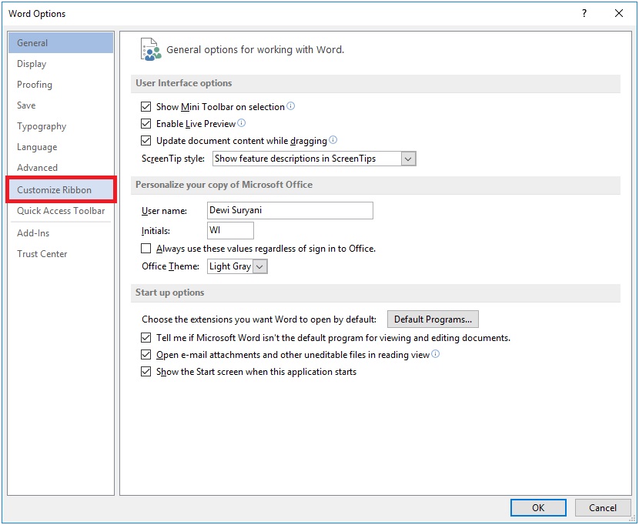
Task: Open Customize Ribbon settings
Action: click(x=61, y=190)
